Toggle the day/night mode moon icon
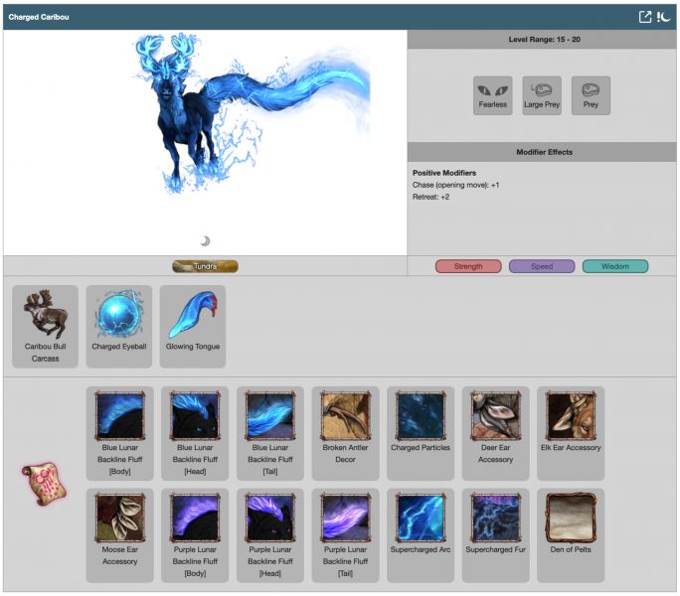The width and height of the screenshot is (680, 596). pos(664,17)
